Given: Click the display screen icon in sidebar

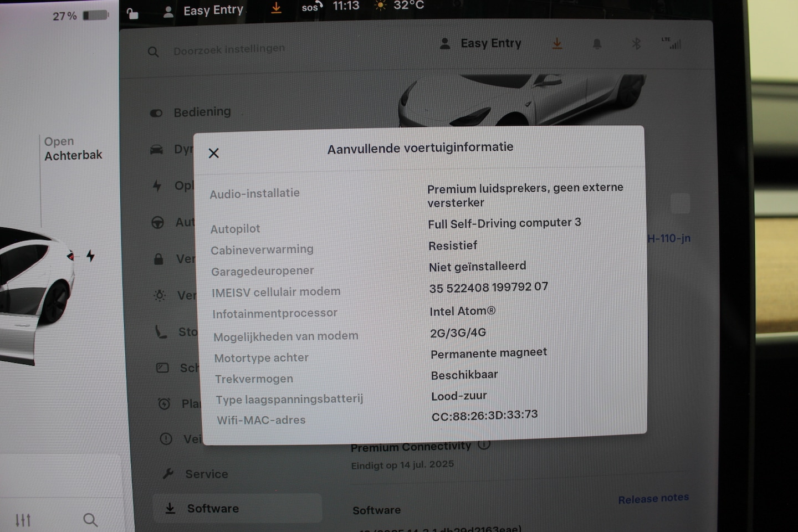Looking at the screenshot, I should coord(162,368).
